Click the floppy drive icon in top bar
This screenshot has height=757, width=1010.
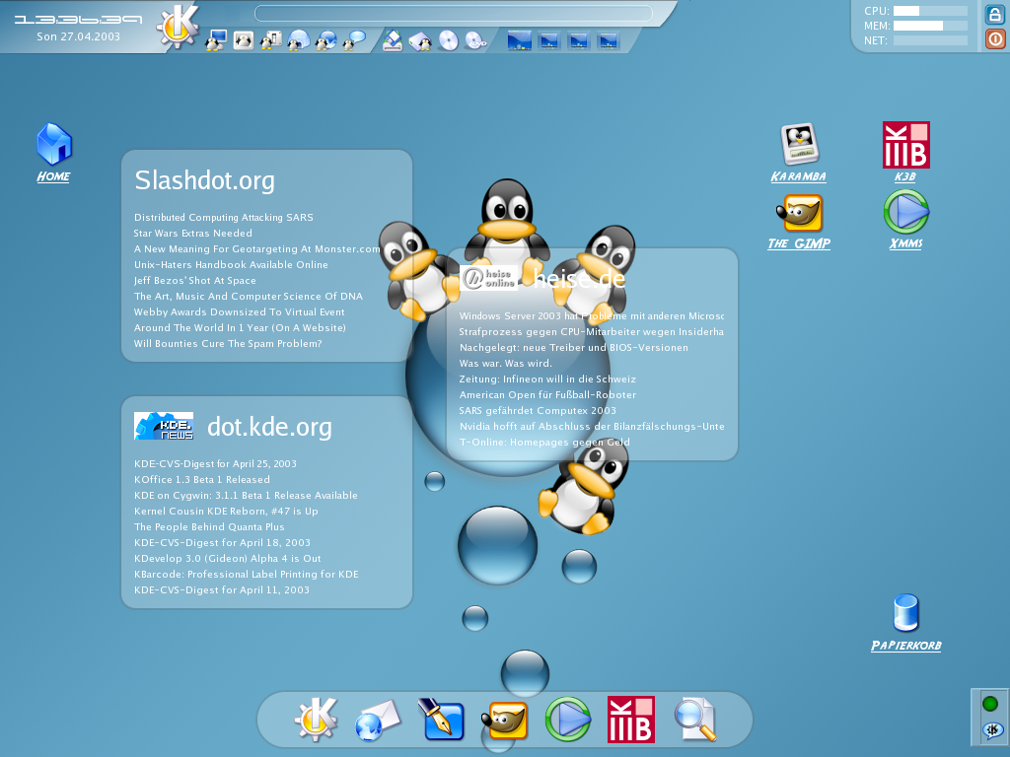(x=393, y=40)
